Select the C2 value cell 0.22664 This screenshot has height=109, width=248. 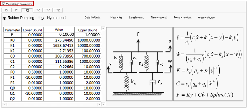click(x=59, y=67)
